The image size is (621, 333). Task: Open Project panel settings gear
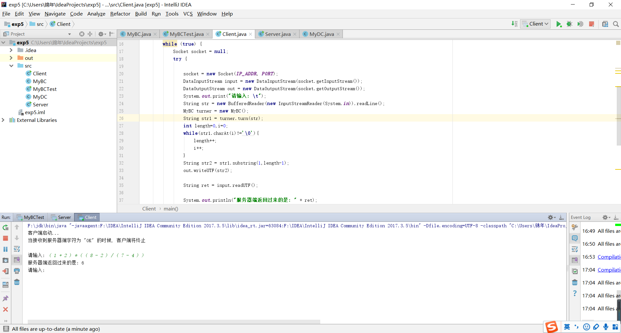pyautogui.click(x=102, y=34)
